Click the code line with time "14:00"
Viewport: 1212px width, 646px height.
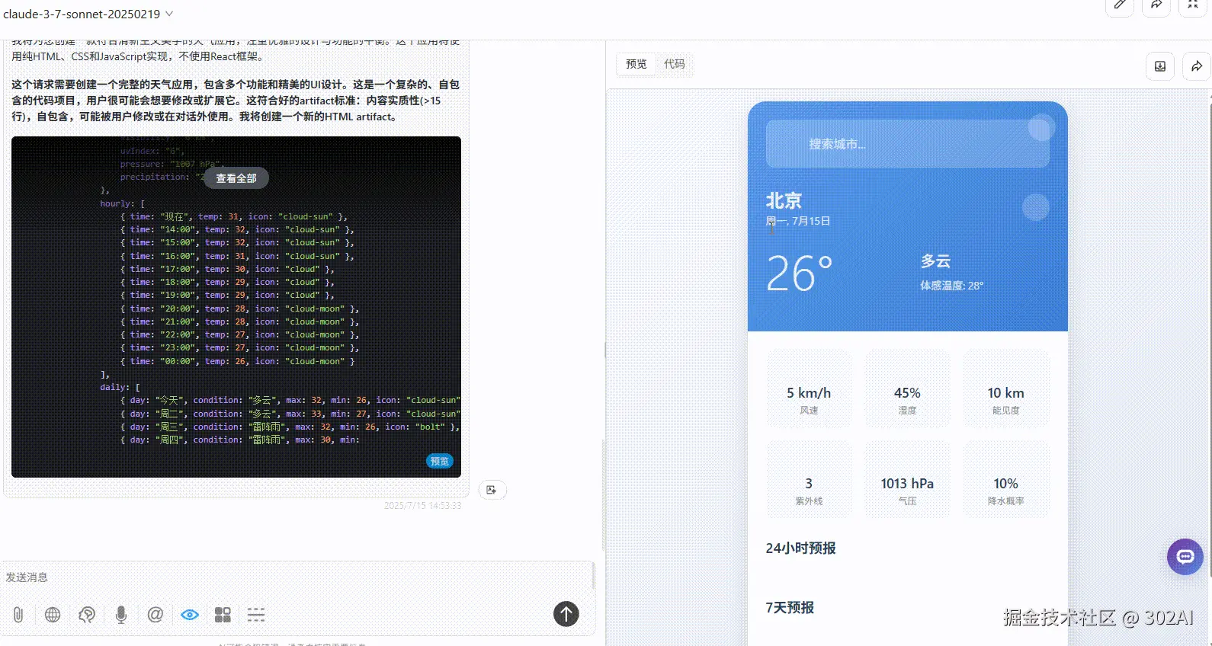(x=236, y=229)
